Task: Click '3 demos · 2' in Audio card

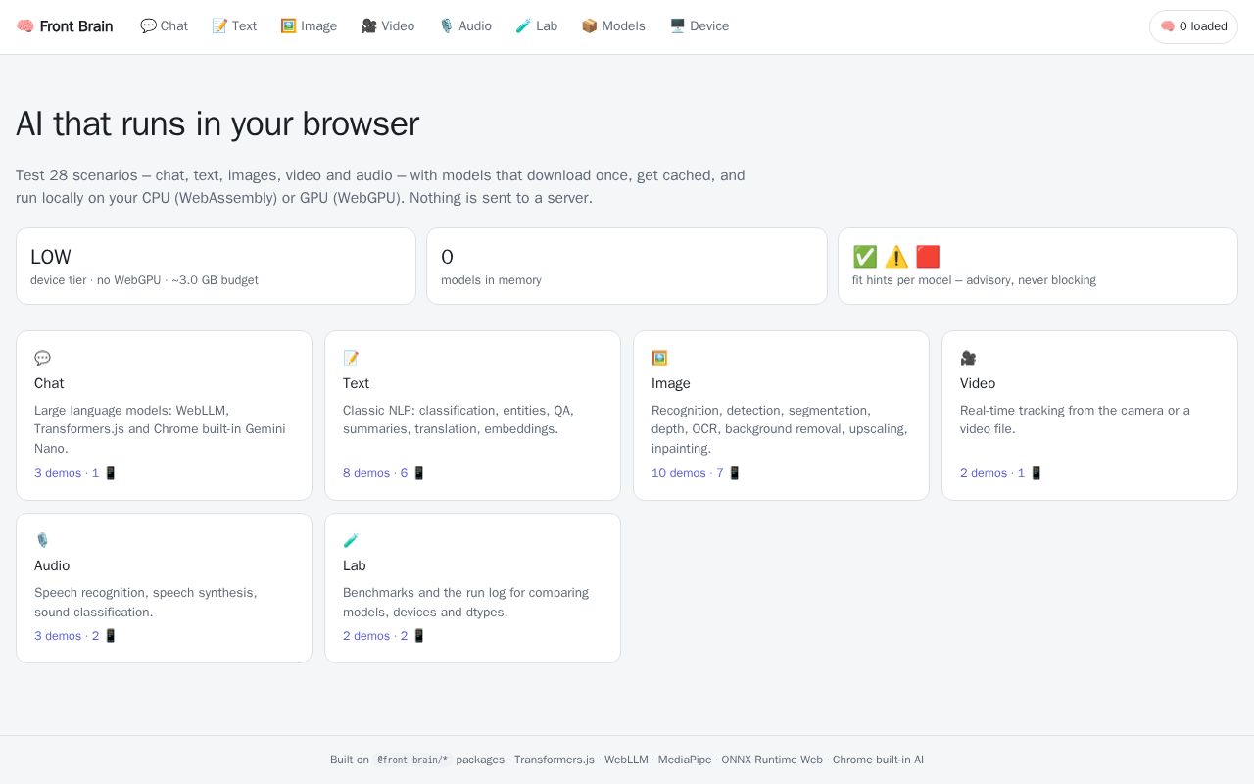Action: click(x=75, y=636)
